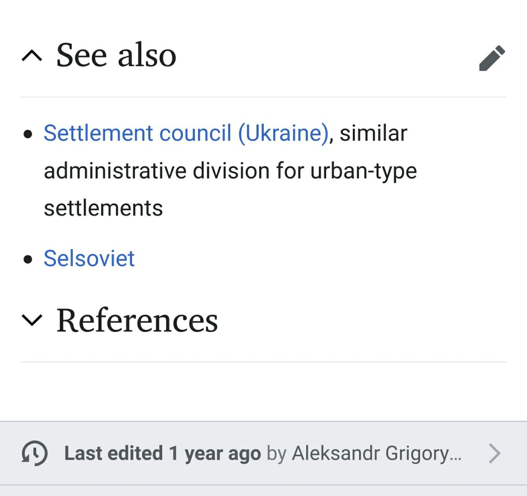Open the Settlement council (Ukraine) link
The image size is (527, 496).
(186, 133)
